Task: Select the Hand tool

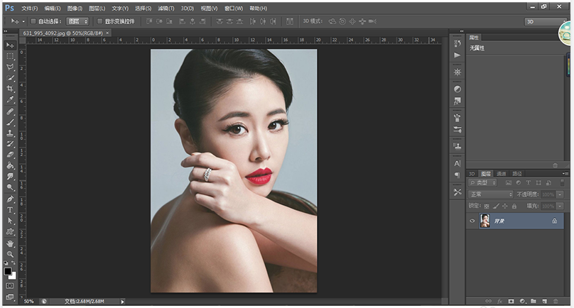Action: pos(10,243)
